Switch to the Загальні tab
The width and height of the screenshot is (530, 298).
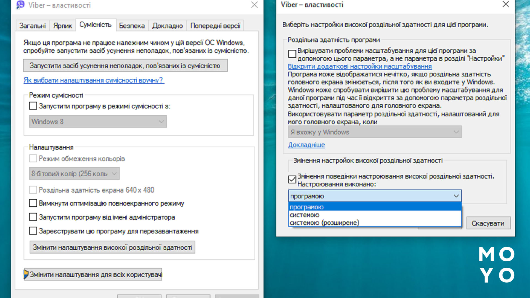pos(33,26)
